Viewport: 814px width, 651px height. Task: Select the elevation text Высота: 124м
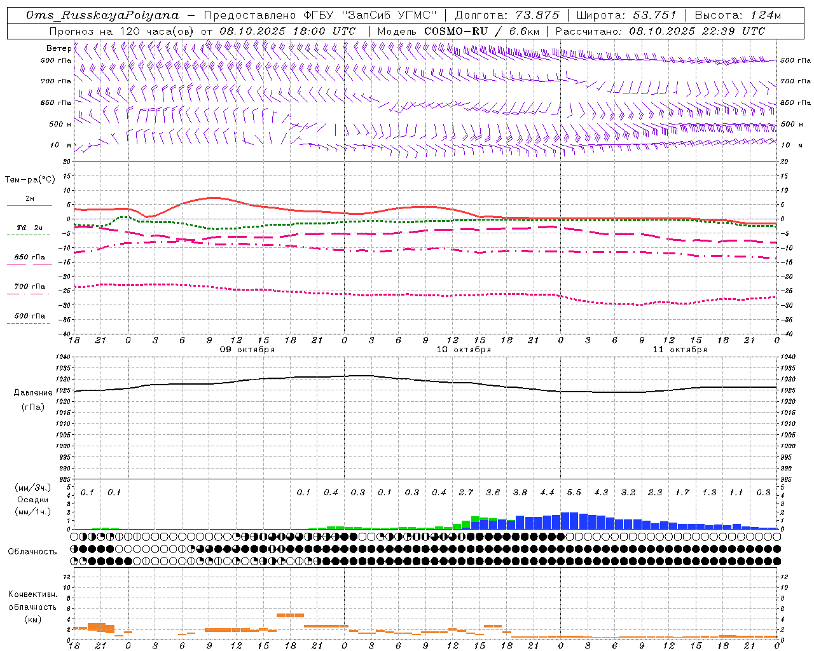pyautogui.click(x=738, y=16)
